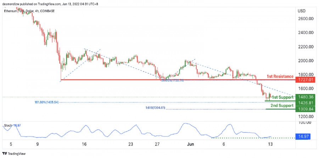Click the 2400.00 price axis label

pyautogui.click(x=306, y=33)
